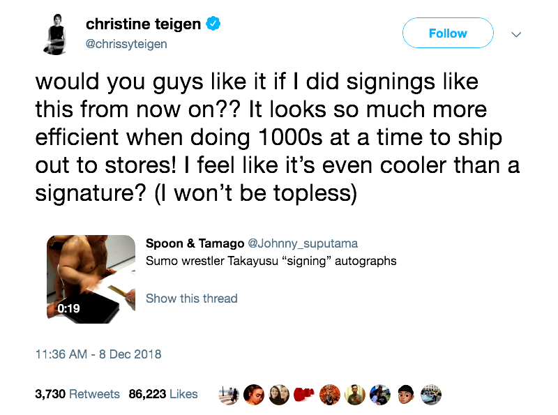Screen dimensions: 558x415
Task: Click the mirror selfie man liker avatar
Action: [x=354, y=394]
